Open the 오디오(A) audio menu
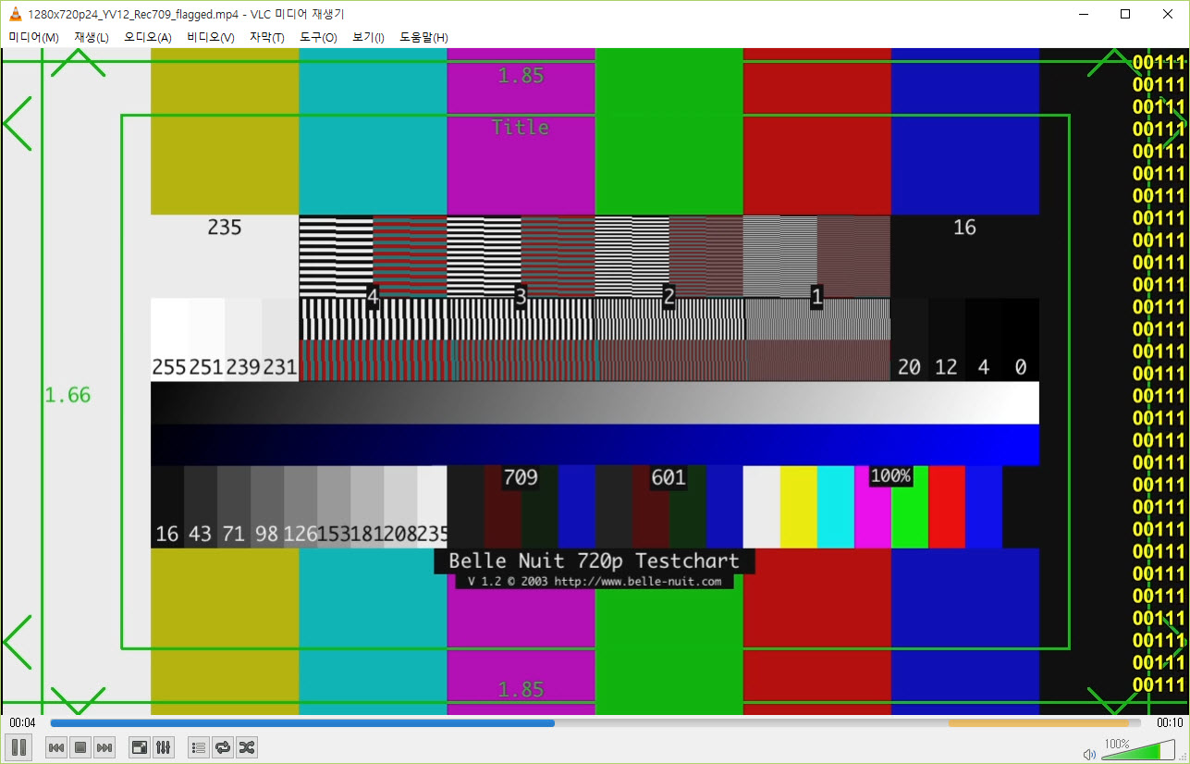The height and width of the screenshot is (764, 1190). [x=148, y=37]
